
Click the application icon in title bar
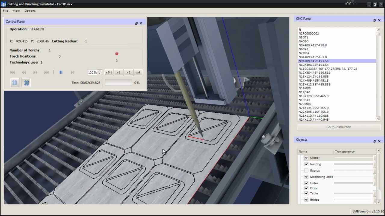[4, 4]
